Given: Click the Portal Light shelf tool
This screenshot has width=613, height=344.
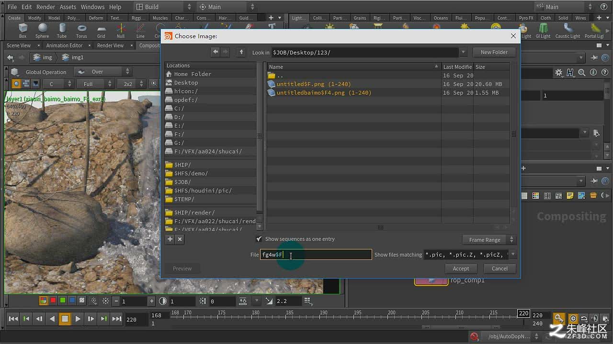Looking at the screenshot, I should point(594,31).
